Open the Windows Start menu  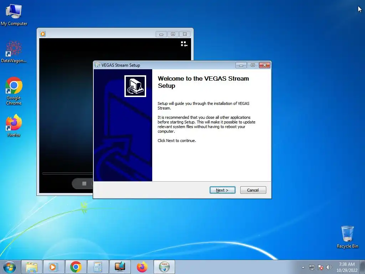(10, 267)
